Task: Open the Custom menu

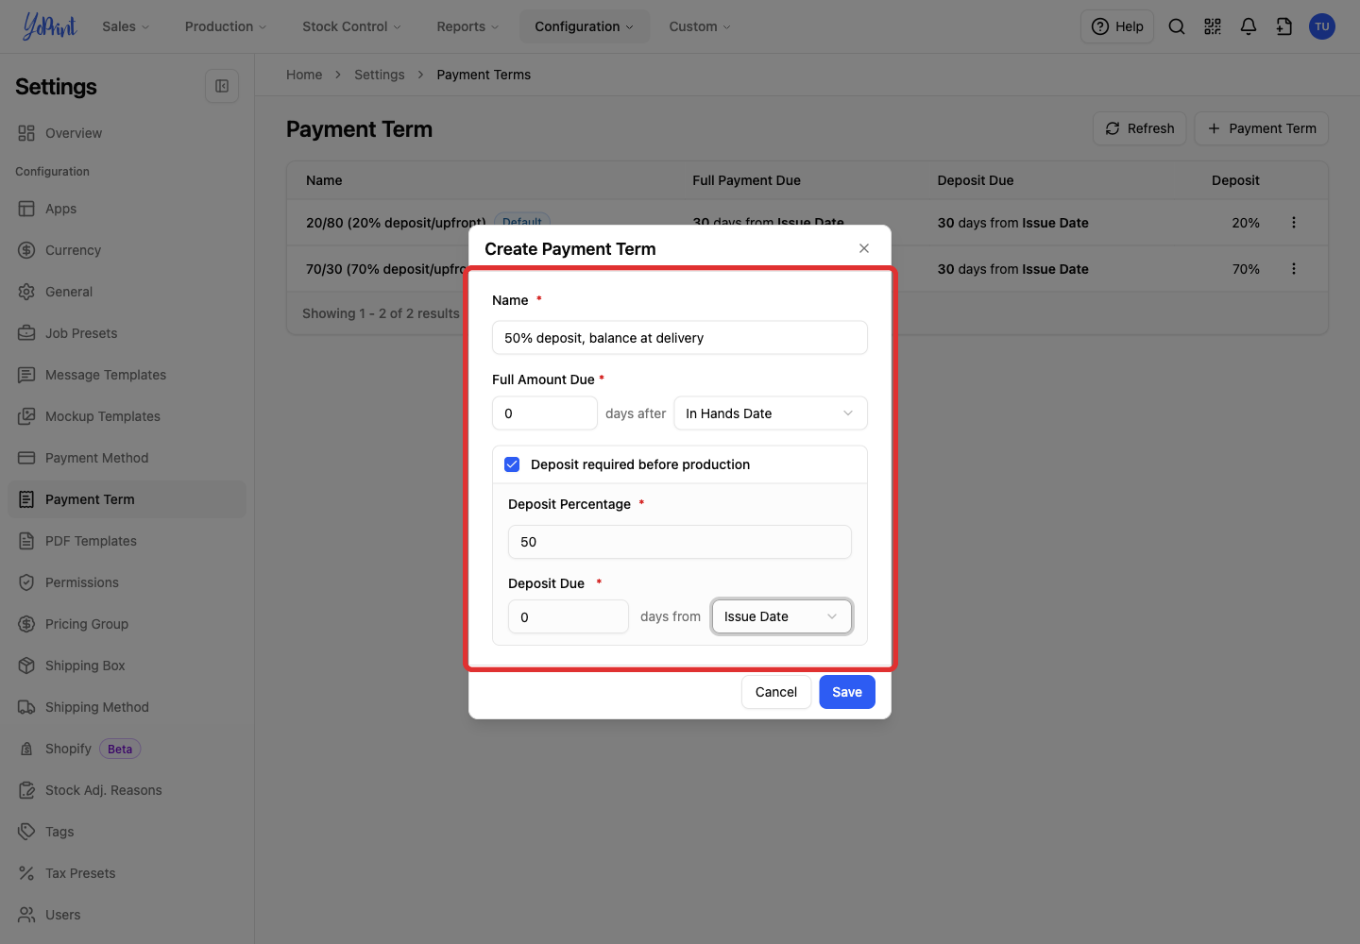Action: (700, 26)
